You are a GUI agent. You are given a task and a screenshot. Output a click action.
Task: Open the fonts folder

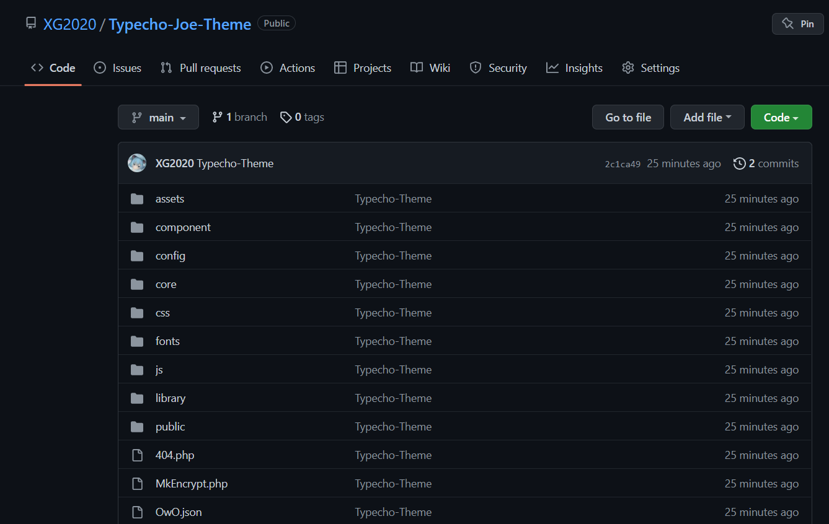tap(167, 341)
